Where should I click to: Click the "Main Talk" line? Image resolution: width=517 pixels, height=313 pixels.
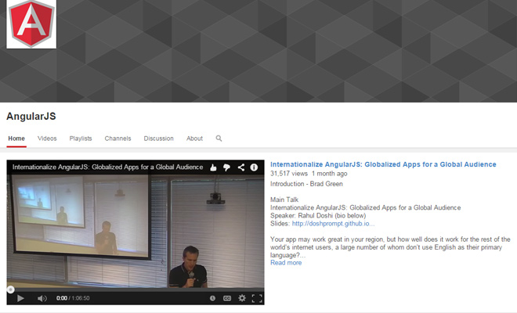[284, 200]
